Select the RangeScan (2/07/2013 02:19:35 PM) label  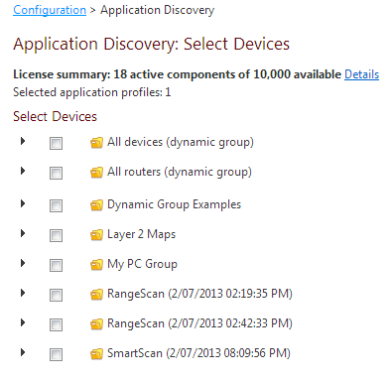tap(199, 294)
